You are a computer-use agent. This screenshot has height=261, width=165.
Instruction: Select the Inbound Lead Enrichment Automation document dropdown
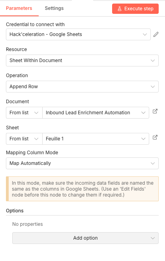click(96, 113)
